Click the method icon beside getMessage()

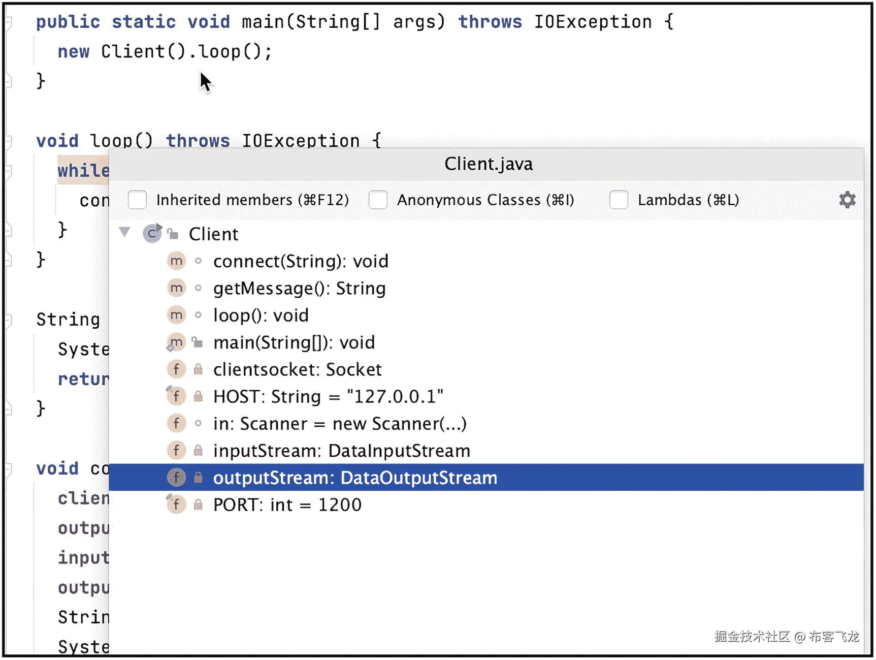click(x=176, y=288)
